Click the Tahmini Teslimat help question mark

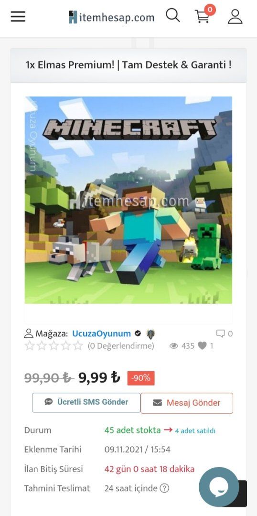coord(164,488)
